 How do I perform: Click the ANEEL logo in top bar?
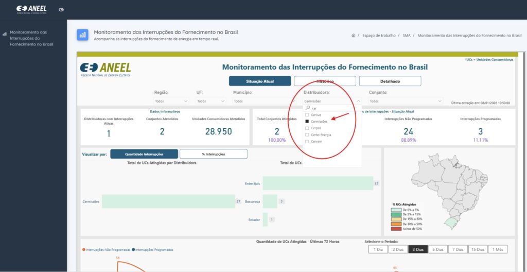point(31,9)
